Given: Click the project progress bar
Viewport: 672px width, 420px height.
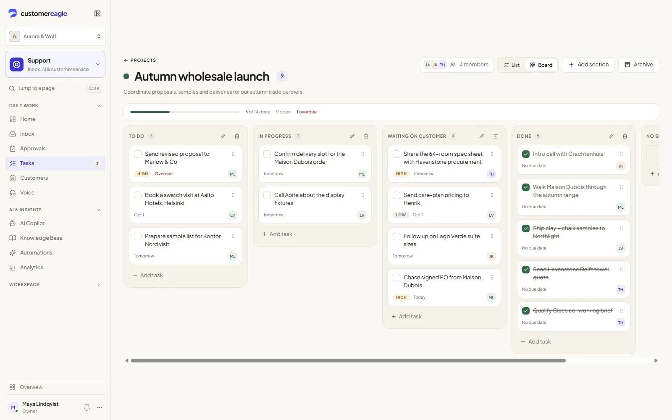Looking at the screenshot, I should tap(185, 112).
